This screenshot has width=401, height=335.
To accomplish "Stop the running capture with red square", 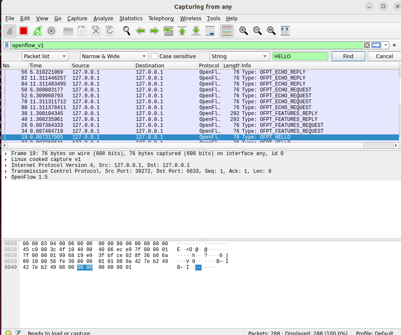I will pos(24,31).
